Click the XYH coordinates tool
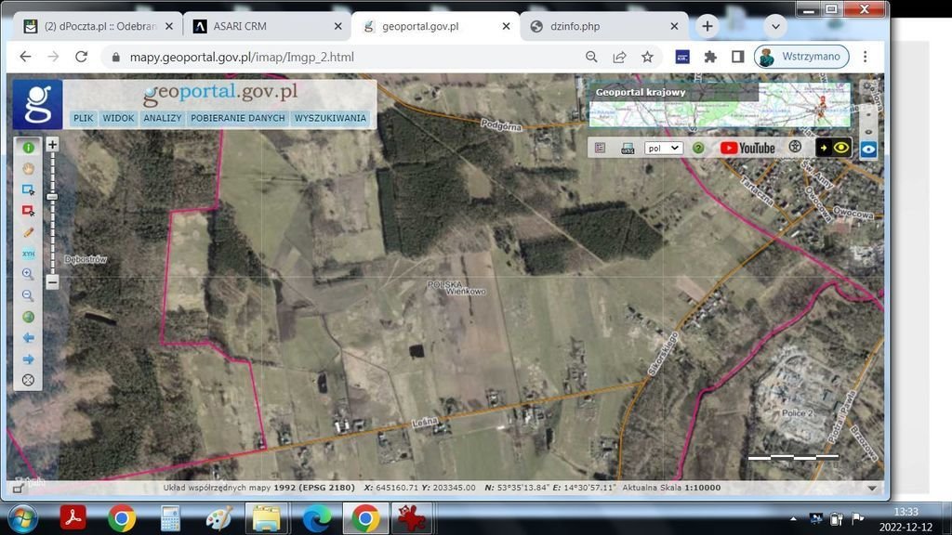This screenshot has height=535, width=952. [28, 253]
